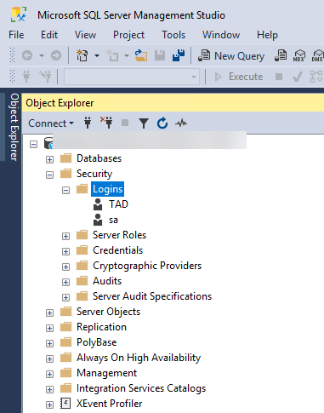Expand the Cryptographic Providers folder
Viewport: 324px width, 413px height.
65,267
